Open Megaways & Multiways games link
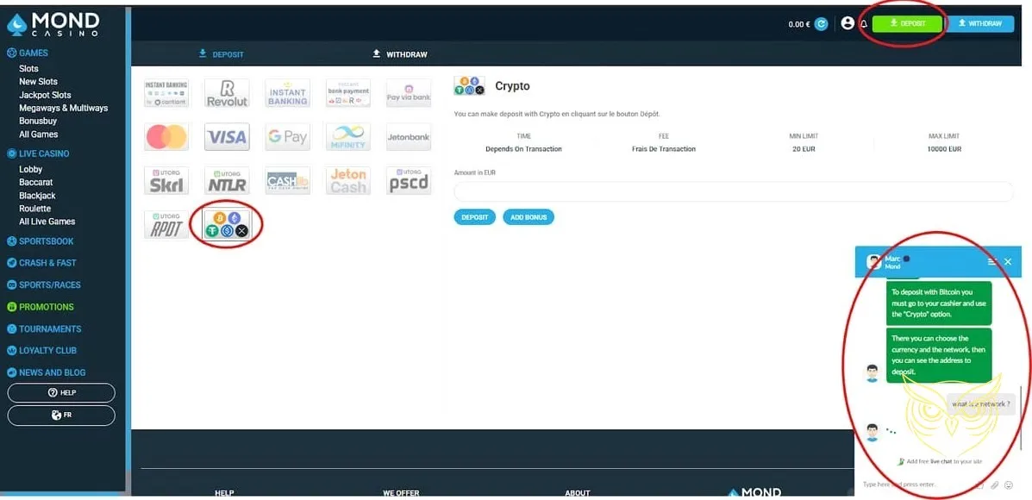The width and height of the screenshot is (1032, 500). click(64, 108)
